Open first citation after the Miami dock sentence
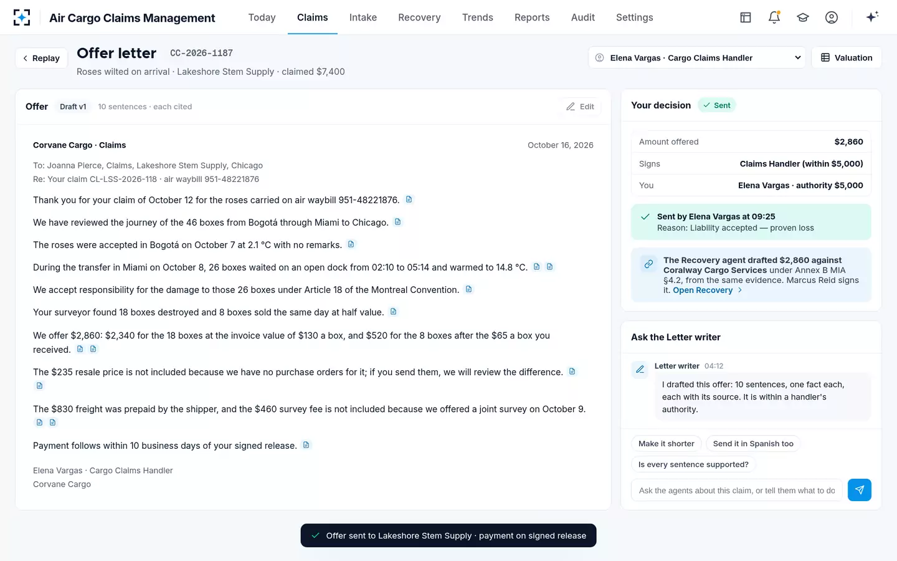Image resolution: width=897 pixels, height=561 pixels. [x=537, y=267]
